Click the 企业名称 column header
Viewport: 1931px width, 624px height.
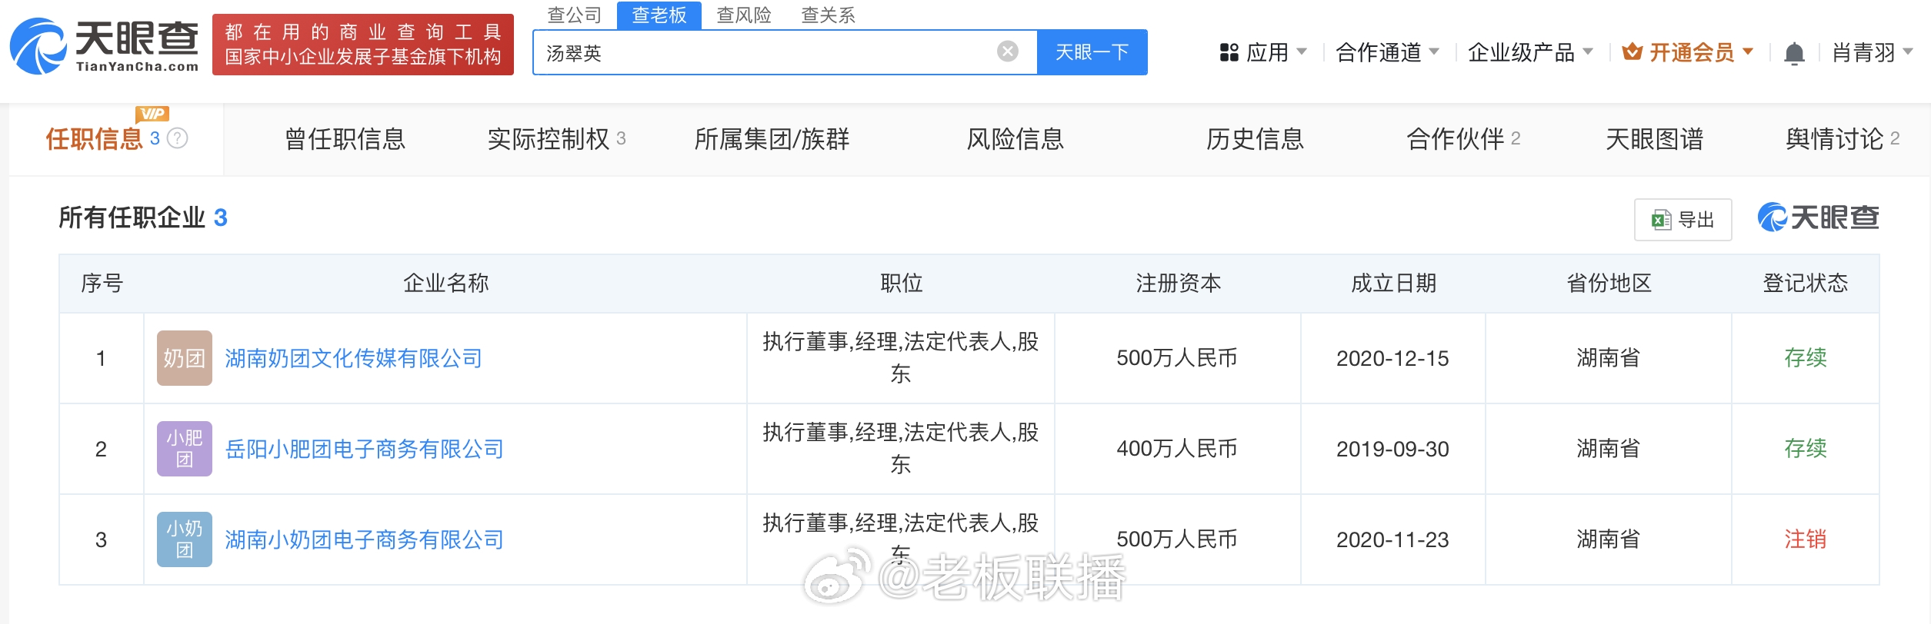click(x=445, y=284)
